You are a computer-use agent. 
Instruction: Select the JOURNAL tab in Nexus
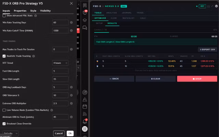coord(127,13)
